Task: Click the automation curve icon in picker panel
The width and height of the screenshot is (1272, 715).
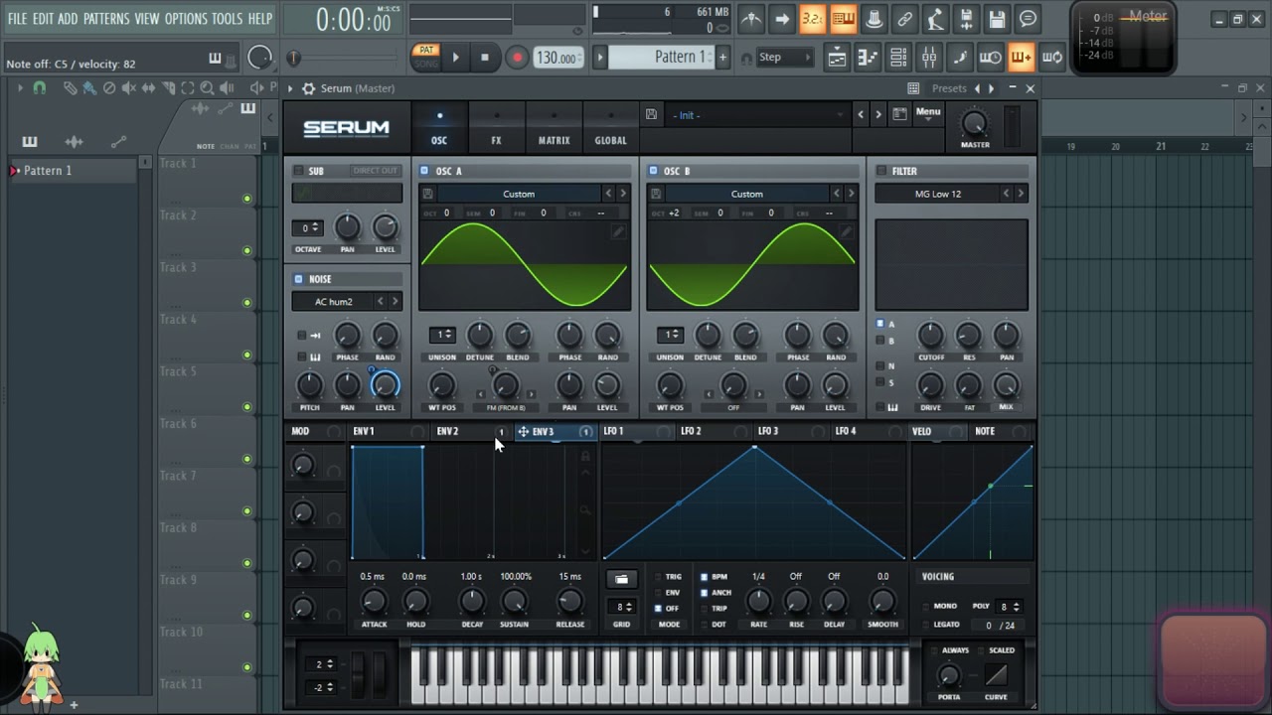Action: tap(118, 141)
